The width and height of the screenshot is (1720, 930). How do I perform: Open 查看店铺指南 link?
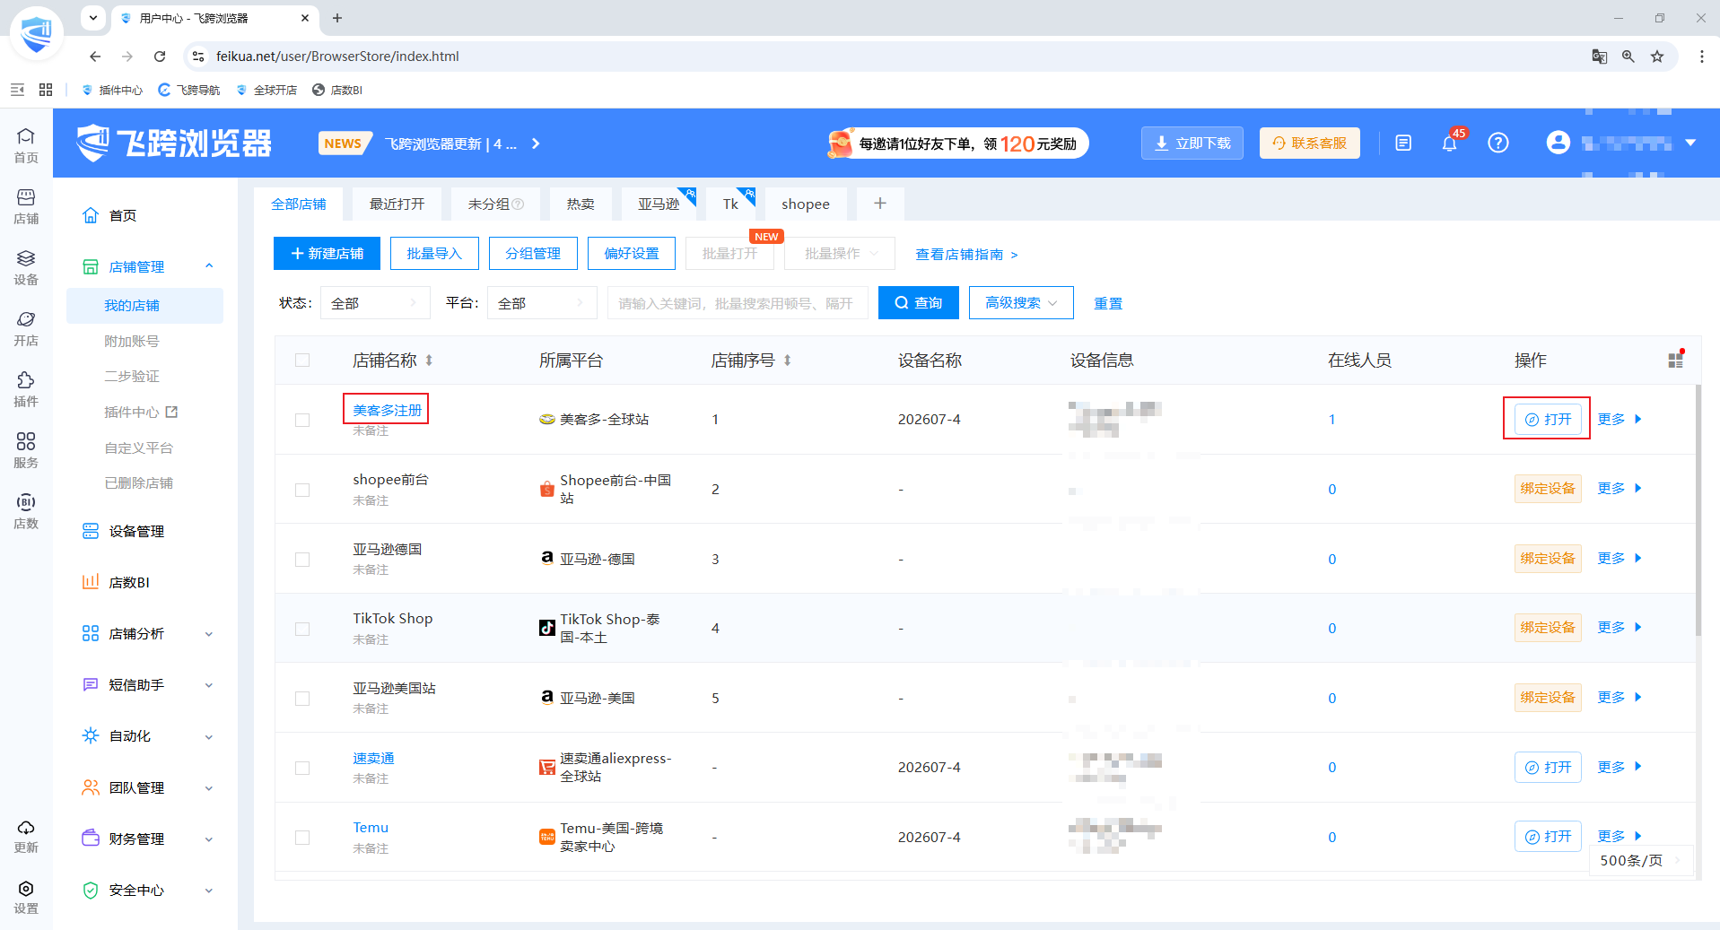click(x=966, y=255)
